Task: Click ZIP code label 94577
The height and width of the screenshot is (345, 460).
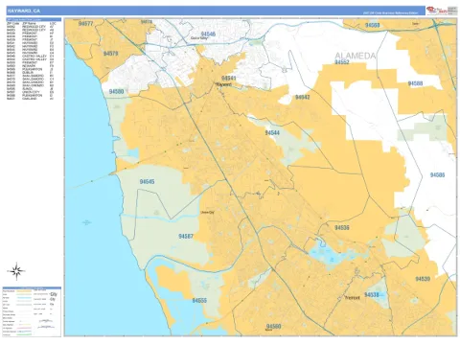Action: click(x=85, y=23)
